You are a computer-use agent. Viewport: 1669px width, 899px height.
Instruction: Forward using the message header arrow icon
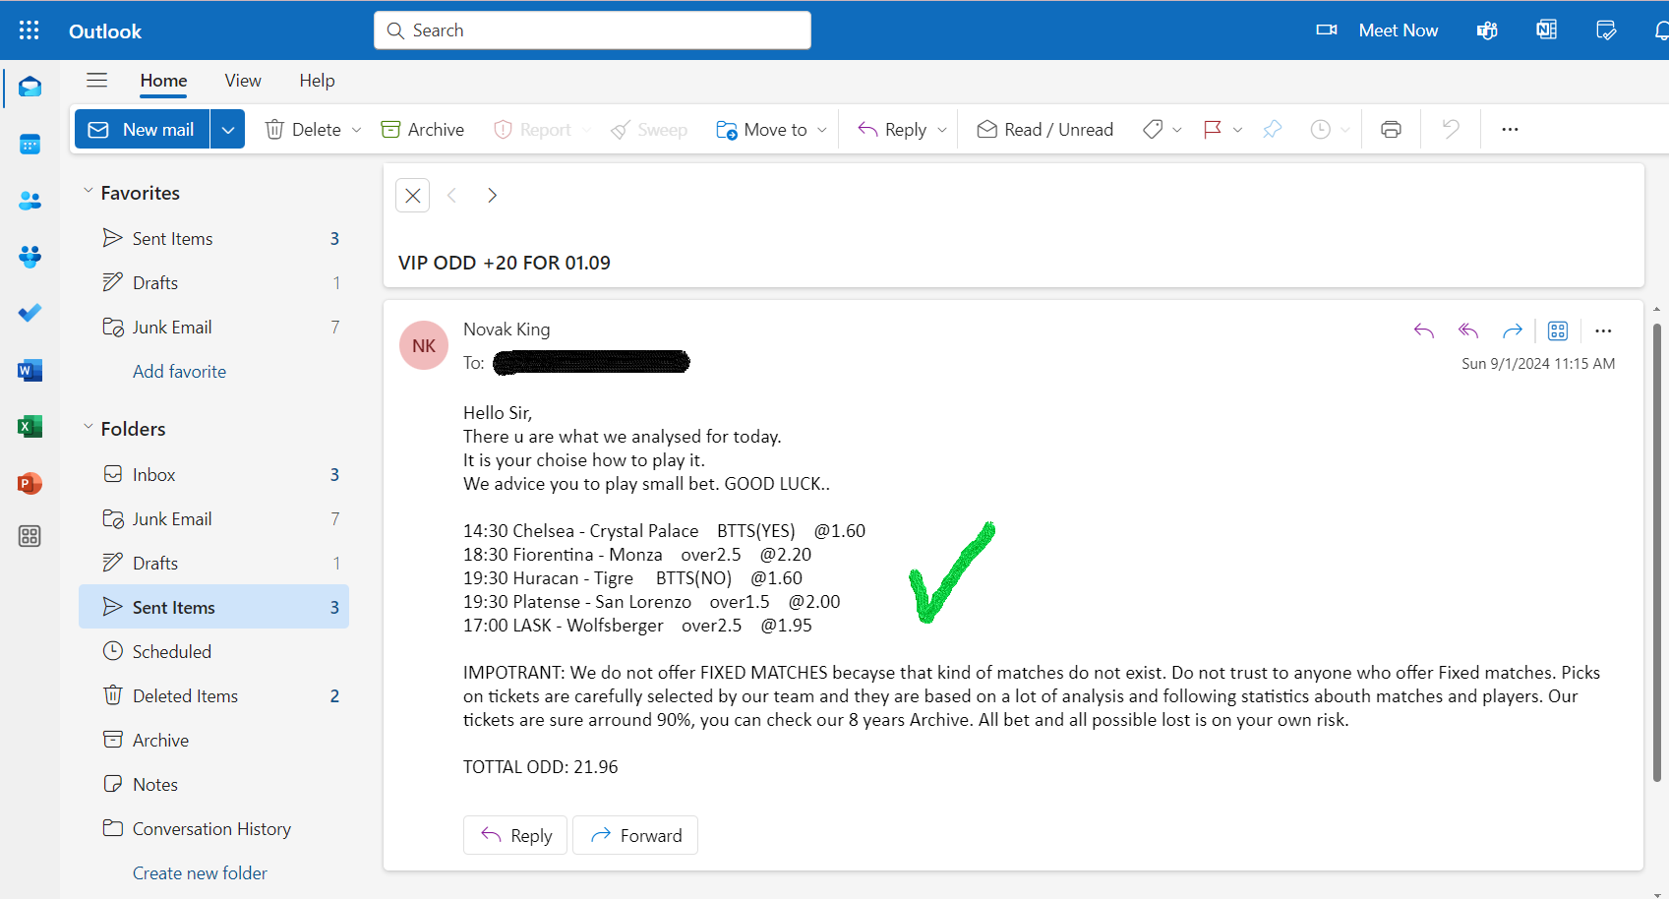tap(1513, 330)
